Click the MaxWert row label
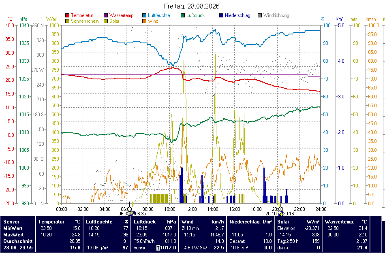385x253 pixels. click(x=13, y=235)
